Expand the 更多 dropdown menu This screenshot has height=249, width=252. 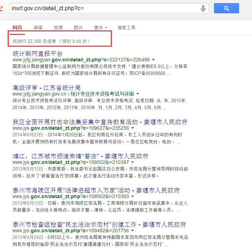[101, 28]
